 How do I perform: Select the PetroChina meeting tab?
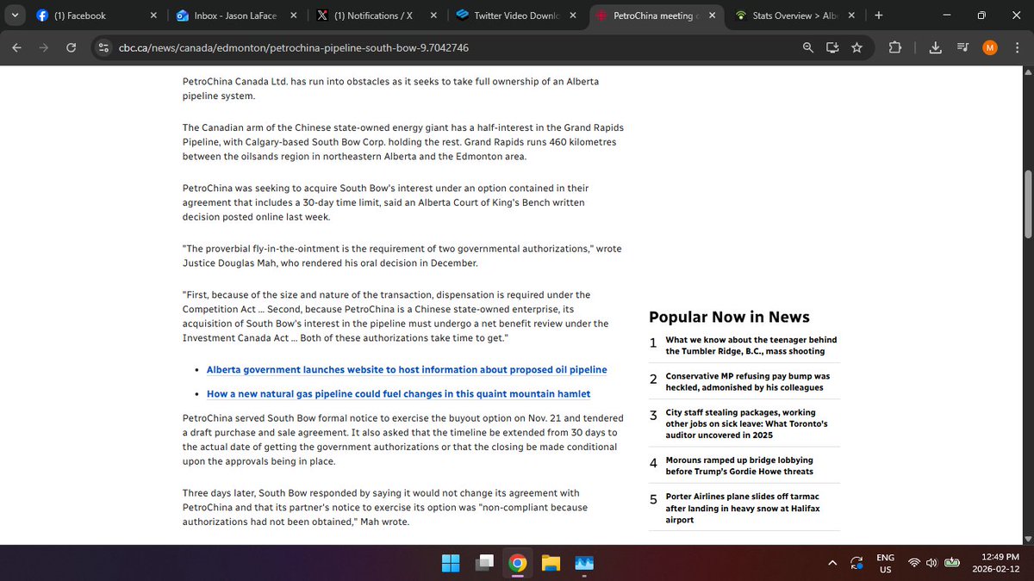pos(658,15)
